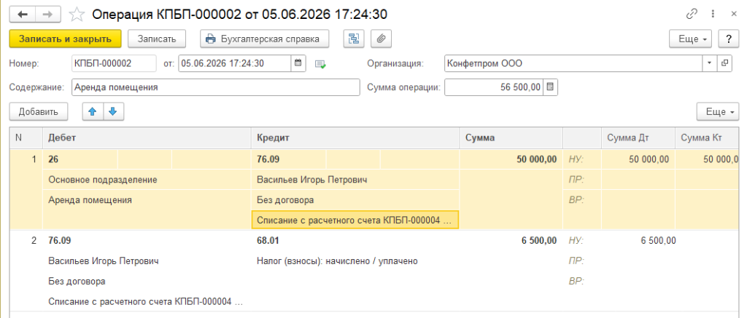Screen dimensions: 747x318
Task: Click the Содержание field Аренда помещения
Action: pyautogui.click(x=216, y=87)
